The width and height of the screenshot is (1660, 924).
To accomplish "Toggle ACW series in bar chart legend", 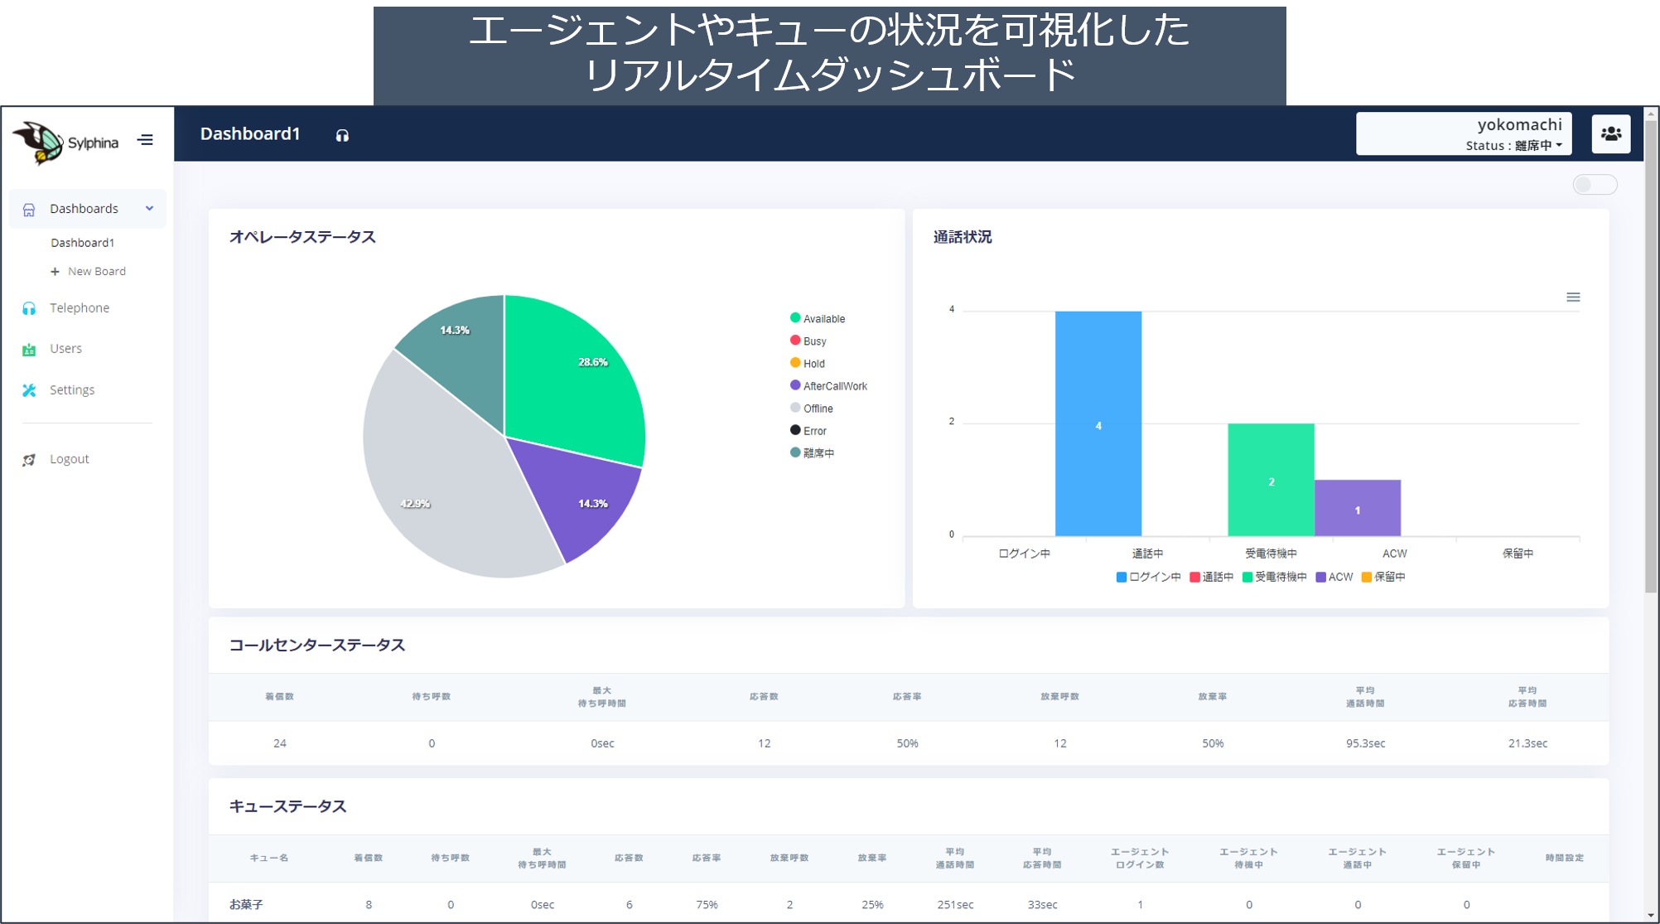I will pyautogui.click(x=1339, y=578).
